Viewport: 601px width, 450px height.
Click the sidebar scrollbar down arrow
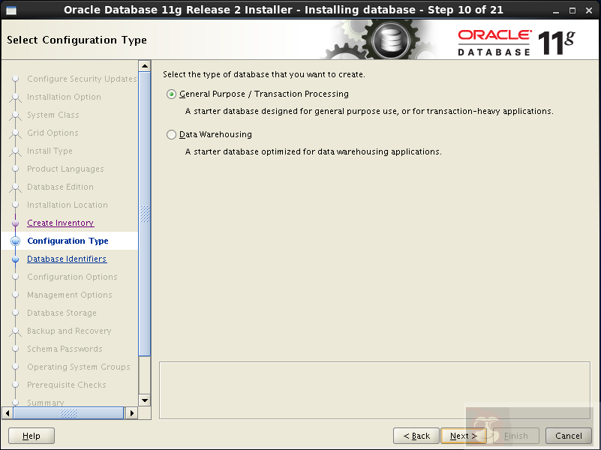coord(143,400)
